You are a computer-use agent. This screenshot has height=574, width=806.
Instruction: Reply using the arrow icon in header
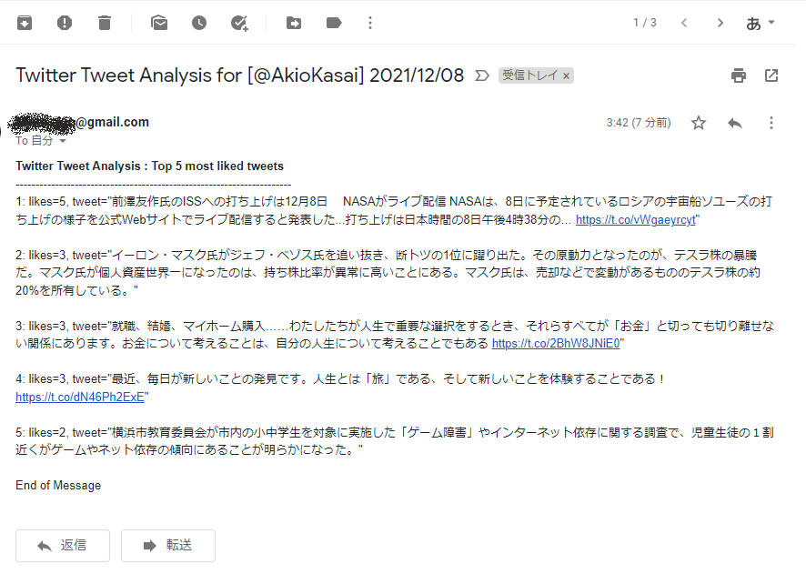(x=735, y=123)
